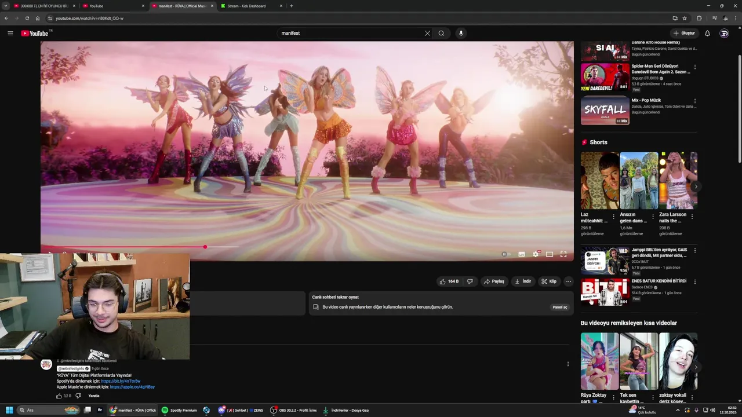Open the menu for the Zara Larsson short

[x=692, y=217]
